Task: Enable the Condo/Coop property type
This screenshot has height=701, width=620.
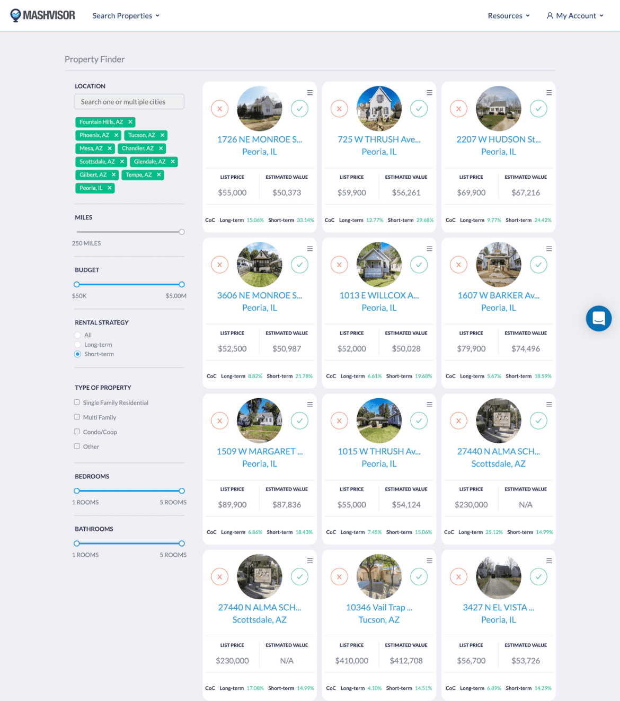Action: click(x=77, y=432)
